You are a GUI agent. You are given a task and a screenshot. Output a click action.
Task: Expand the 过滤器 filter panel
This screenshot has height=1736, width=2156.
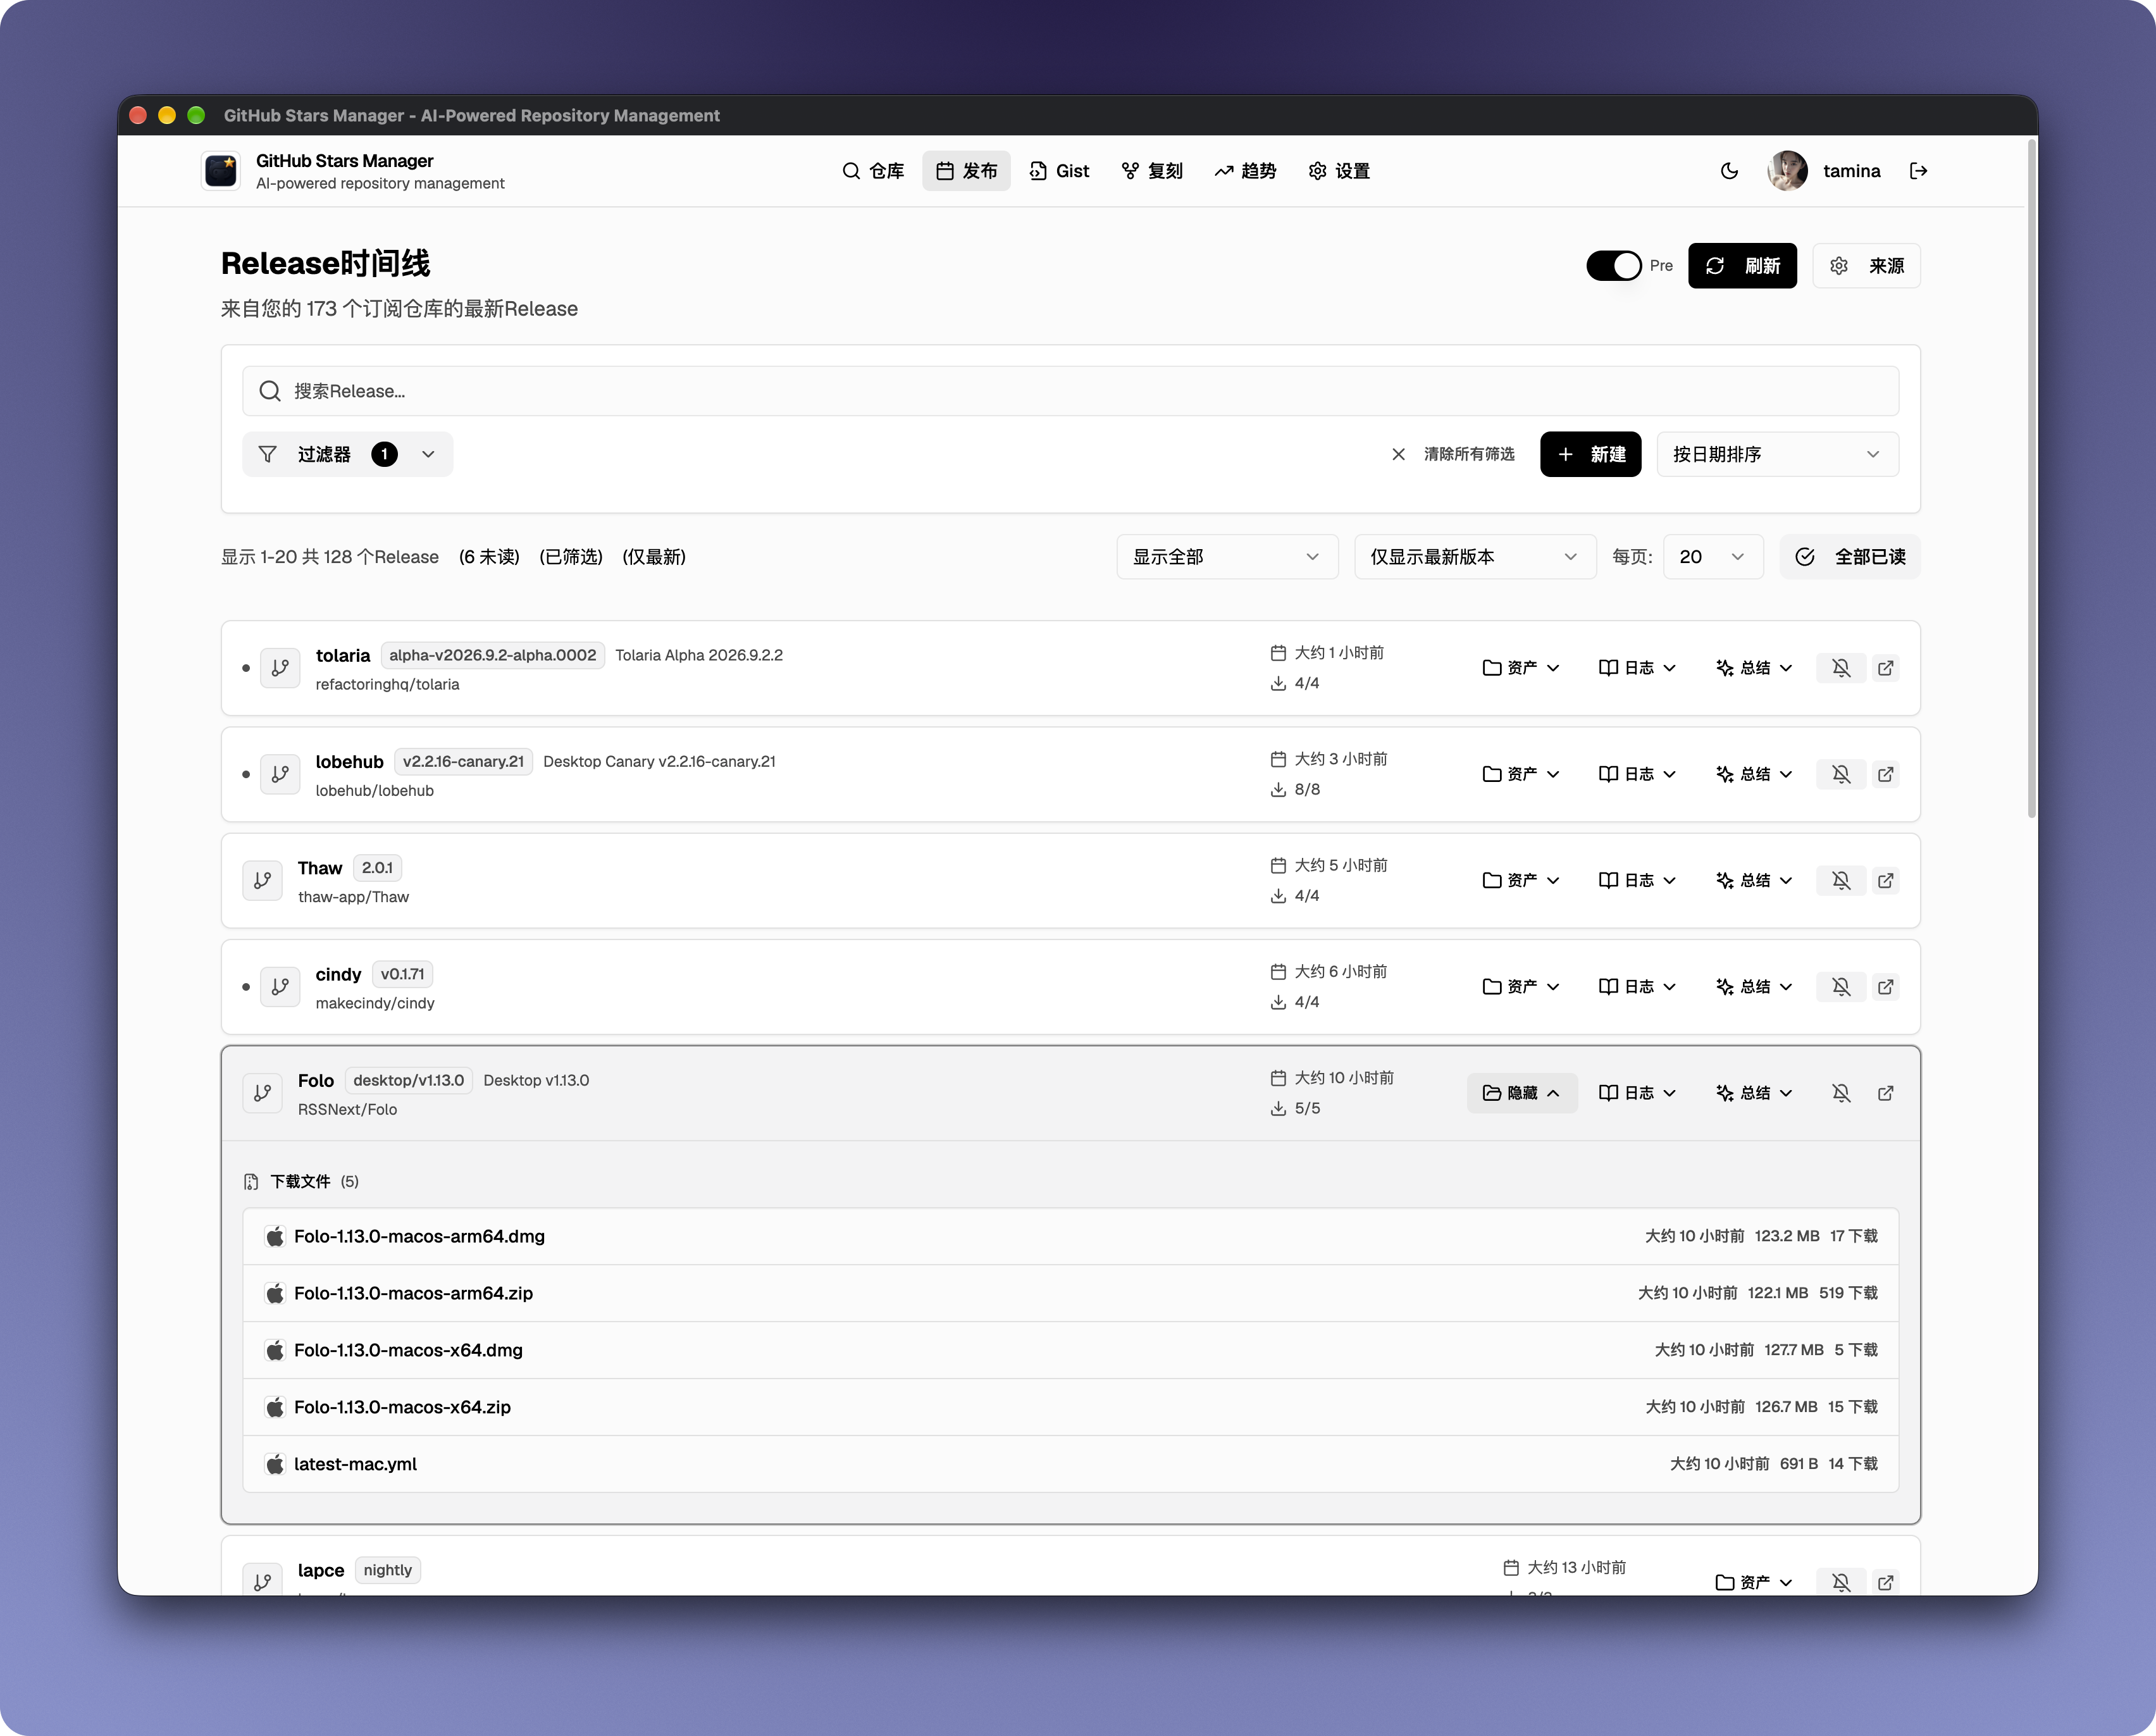[347, 454]
